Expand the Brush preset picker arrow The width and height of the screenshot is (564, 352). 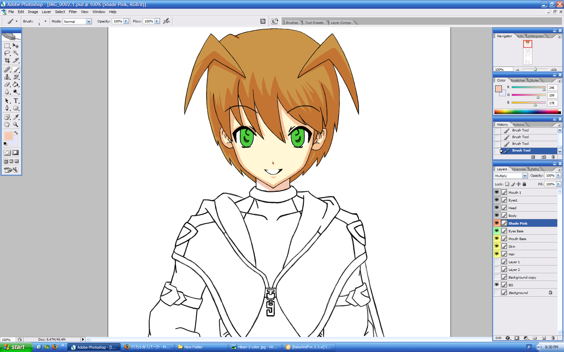tap(45, 21)
